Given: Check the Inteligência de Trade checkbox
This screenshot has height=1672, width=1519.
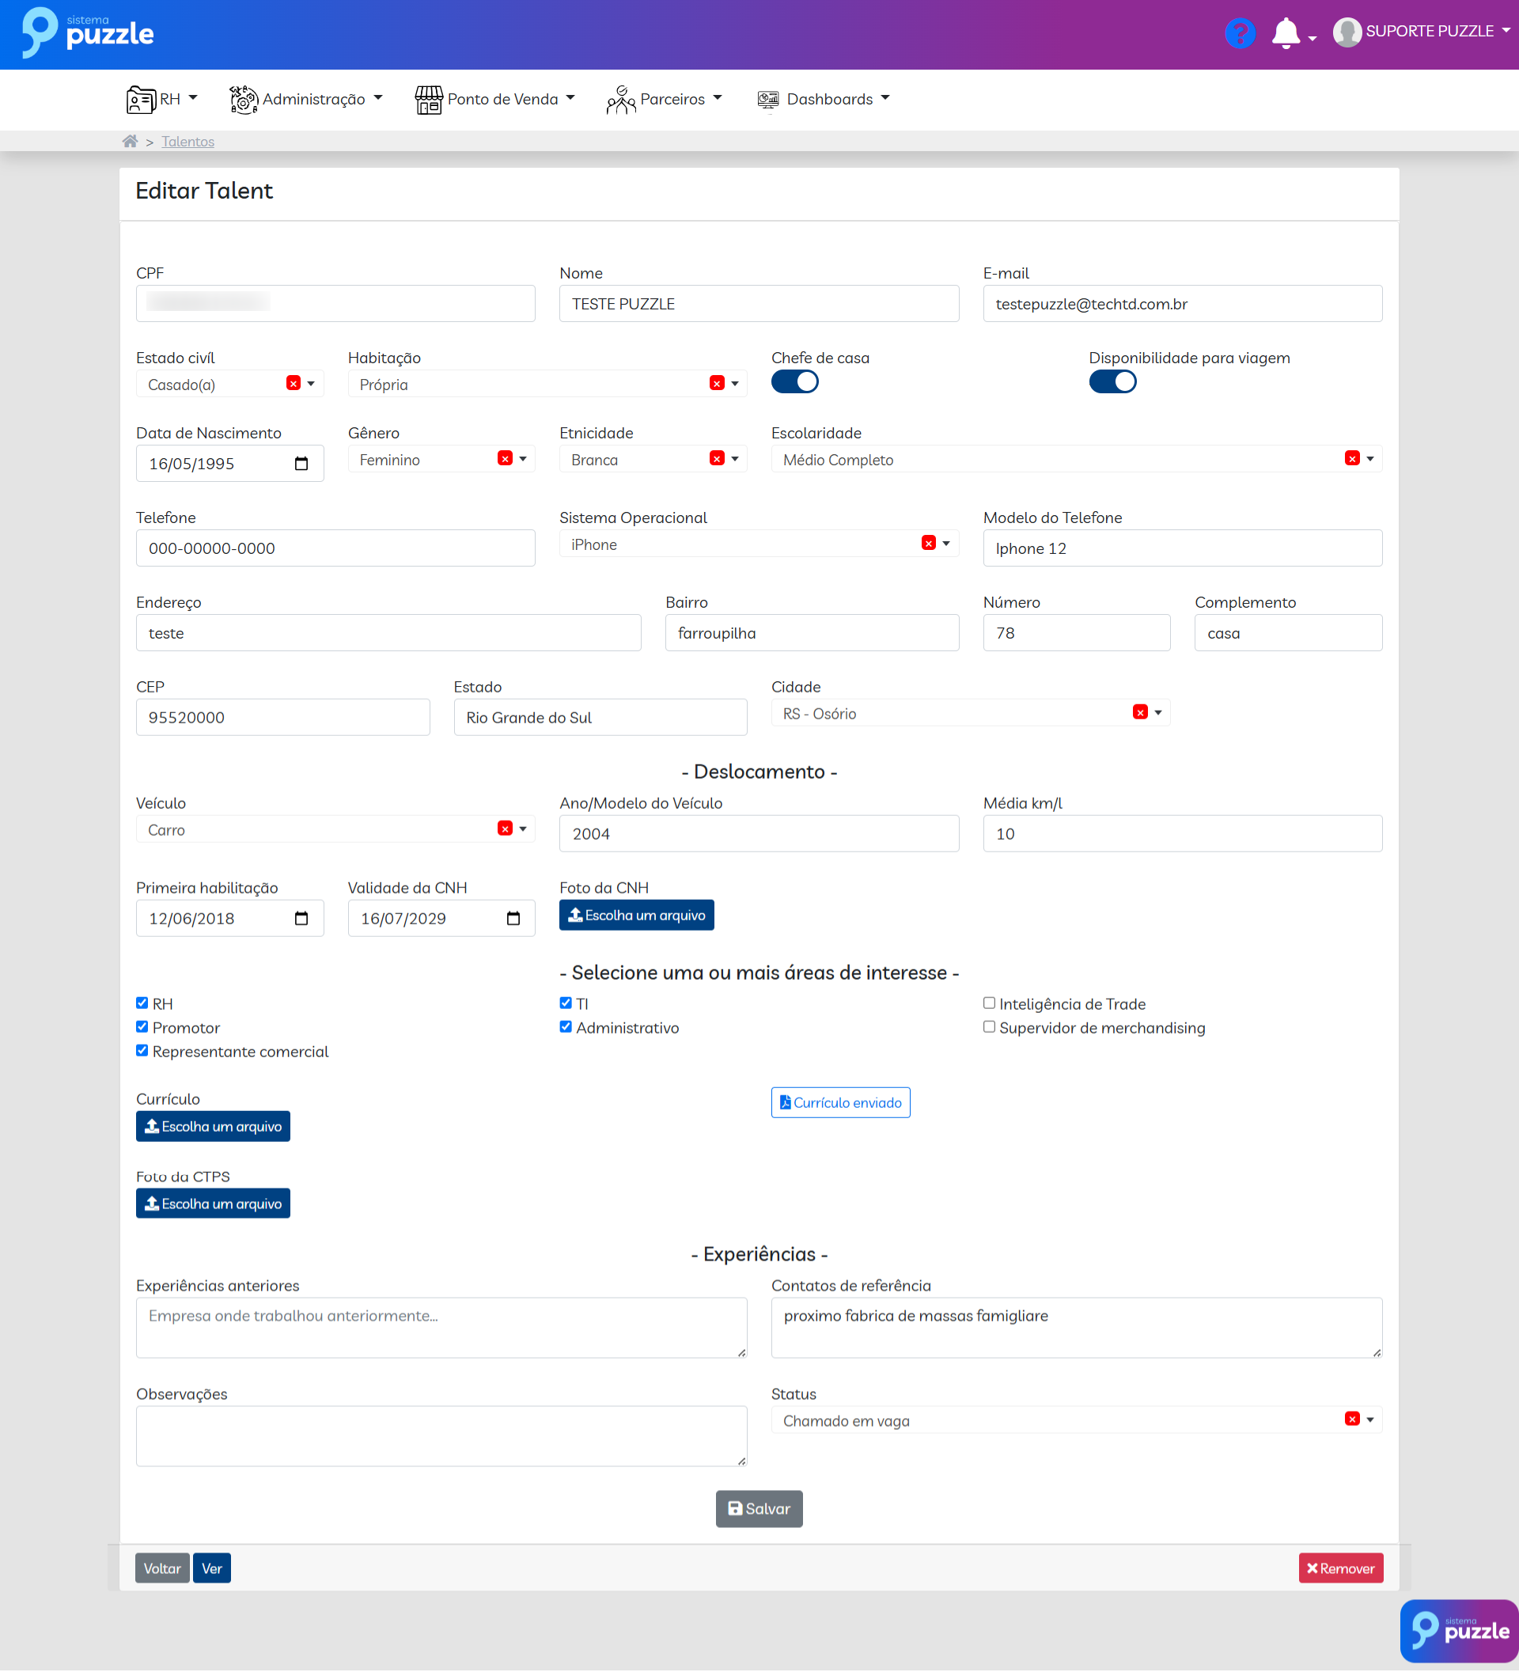Looking at the screenshot, I should click(988, 1003).
